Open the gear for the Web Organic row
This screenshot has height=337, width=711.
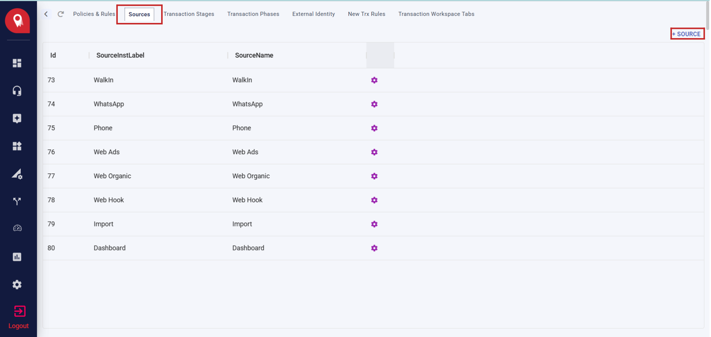tap(374, 176)
